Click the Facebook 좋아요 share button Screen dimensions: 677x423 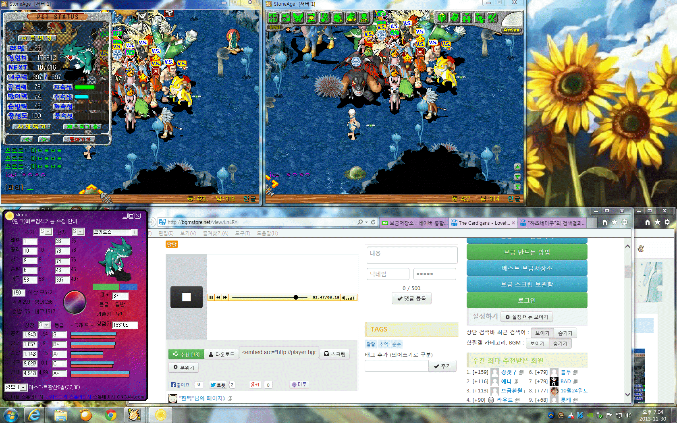point(180,385)
